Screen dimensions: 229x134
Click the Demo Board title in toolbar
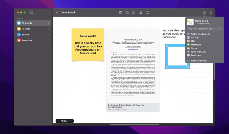[x=68, y=13]
